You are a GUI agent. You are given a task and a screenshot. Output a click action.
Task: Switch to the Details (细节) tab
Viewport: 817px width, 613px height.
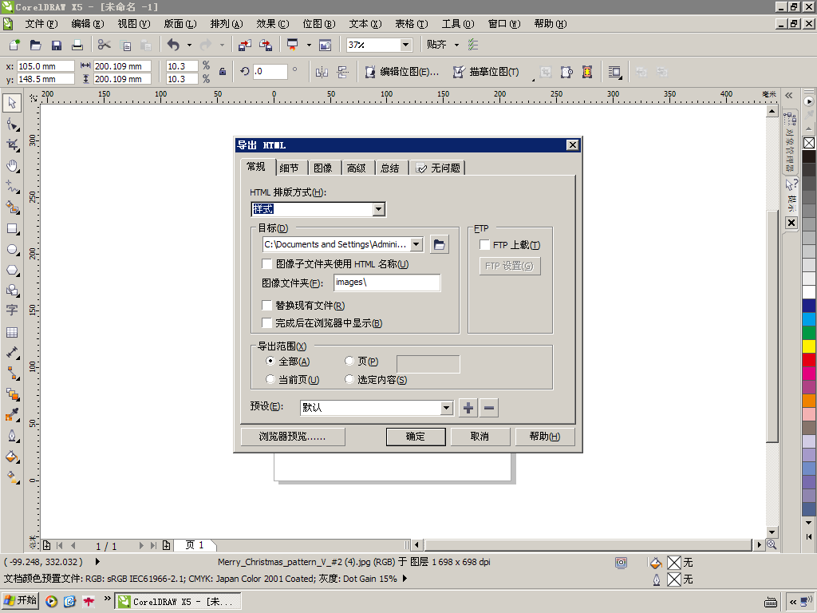[x=289, y=168]
